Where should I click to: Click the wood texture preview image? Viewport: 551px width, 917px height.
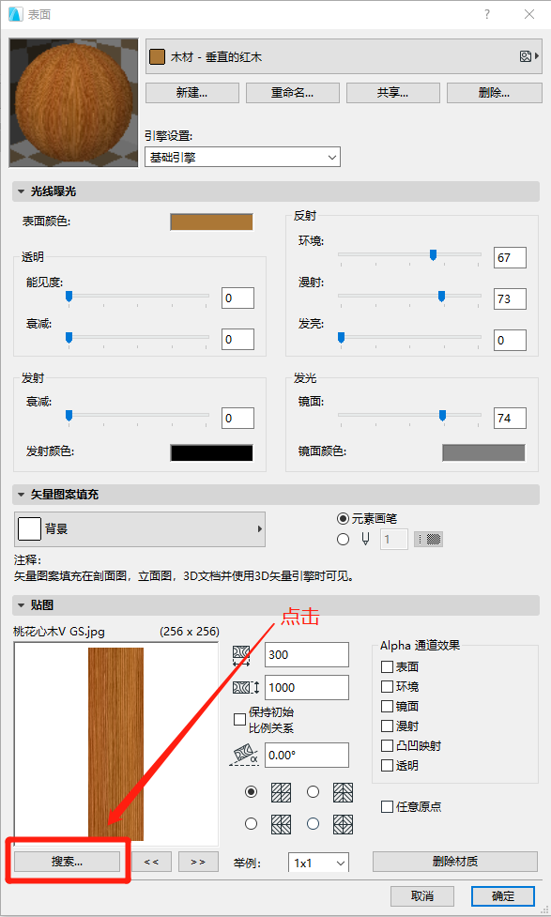(115, 744)
